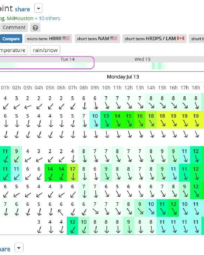Click the Comment button
204x255 pixels.
point(14,28)
